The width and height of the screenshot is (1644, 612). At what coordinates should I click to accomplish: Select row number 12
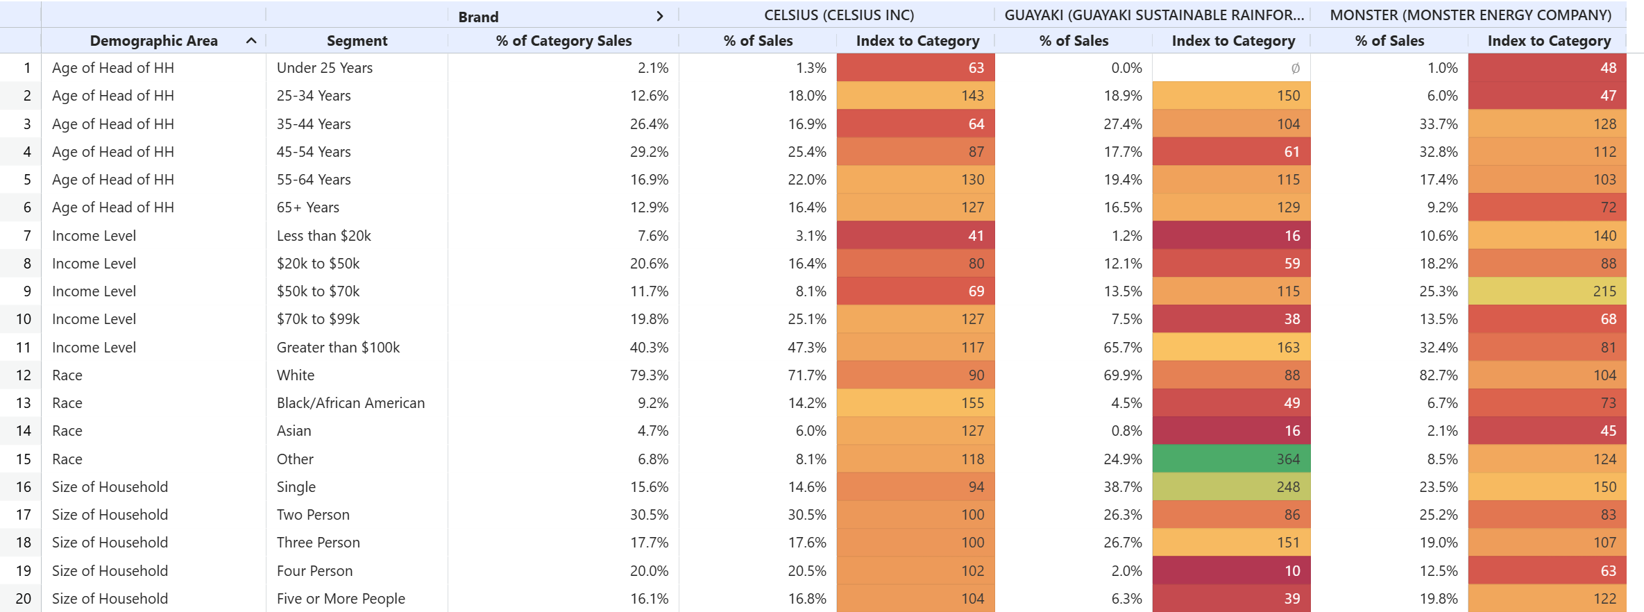23,375
